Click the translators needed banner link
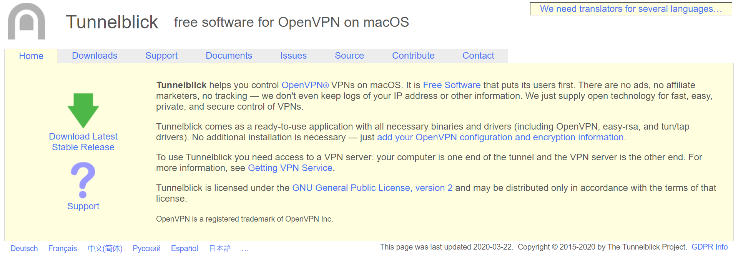This screenshot has height=258, width=738. pyautogui.click(x=631, y=9)
